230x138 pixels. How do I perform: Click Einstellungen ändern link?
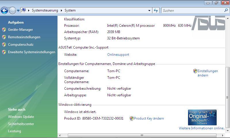208,73
